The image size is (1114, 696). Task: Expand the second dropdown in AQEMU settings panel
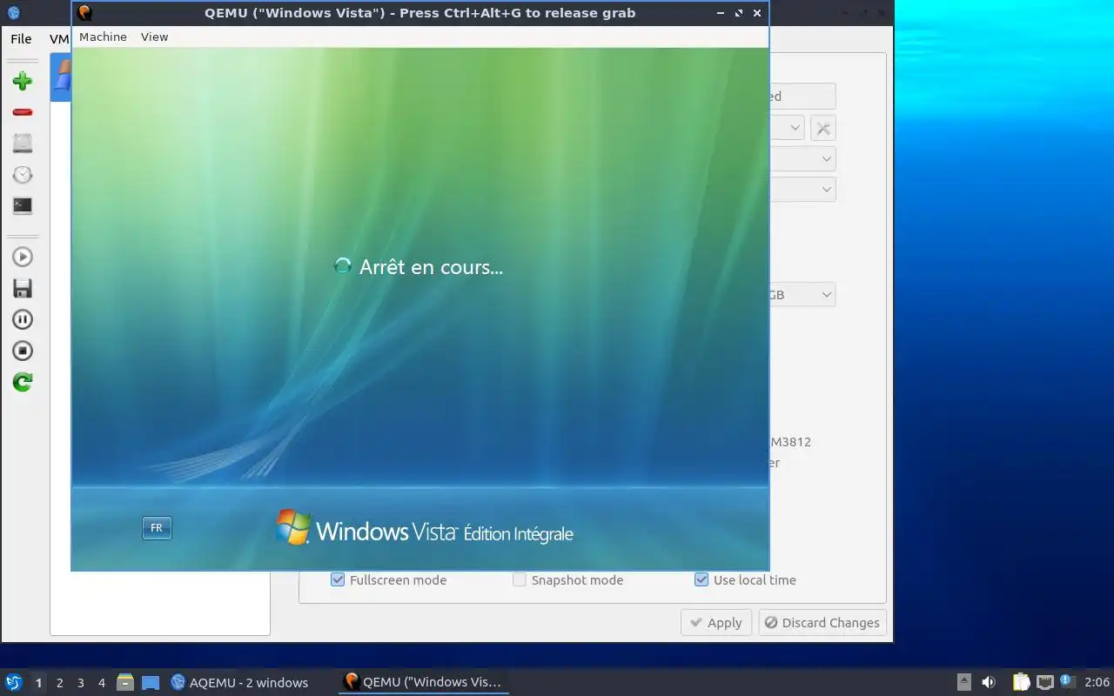click(x=802, y=159)
